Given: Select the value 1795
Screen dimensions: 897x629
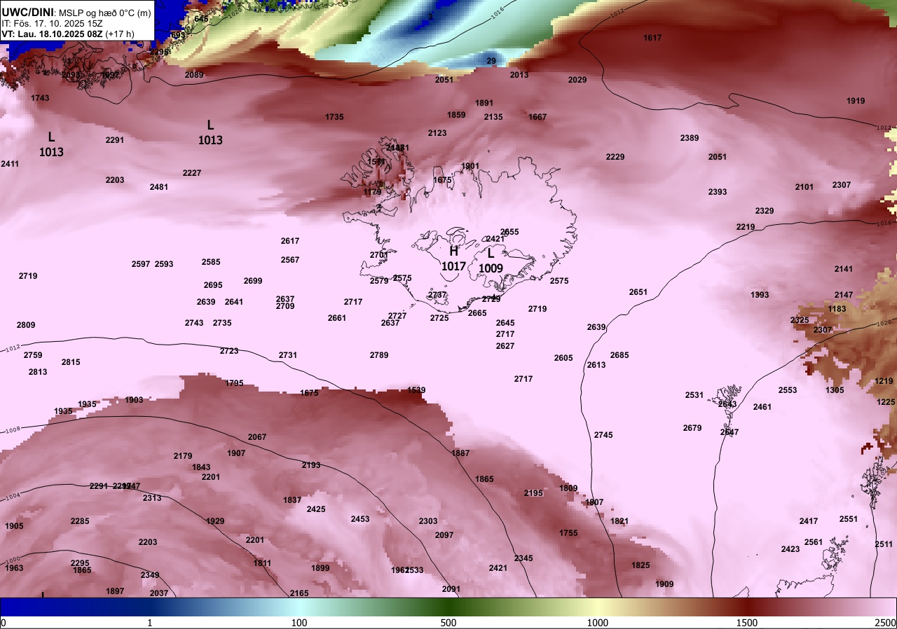Looking at the screenshot, I should tap(234, 383).
